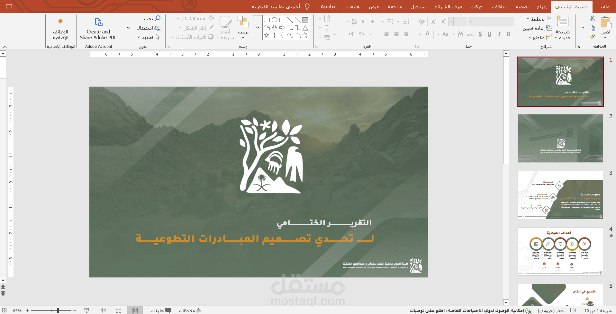The height and width of the screenshot is (314, 616).
Task: Click the Change Case (Aa) icon
Action: point(445,34)
